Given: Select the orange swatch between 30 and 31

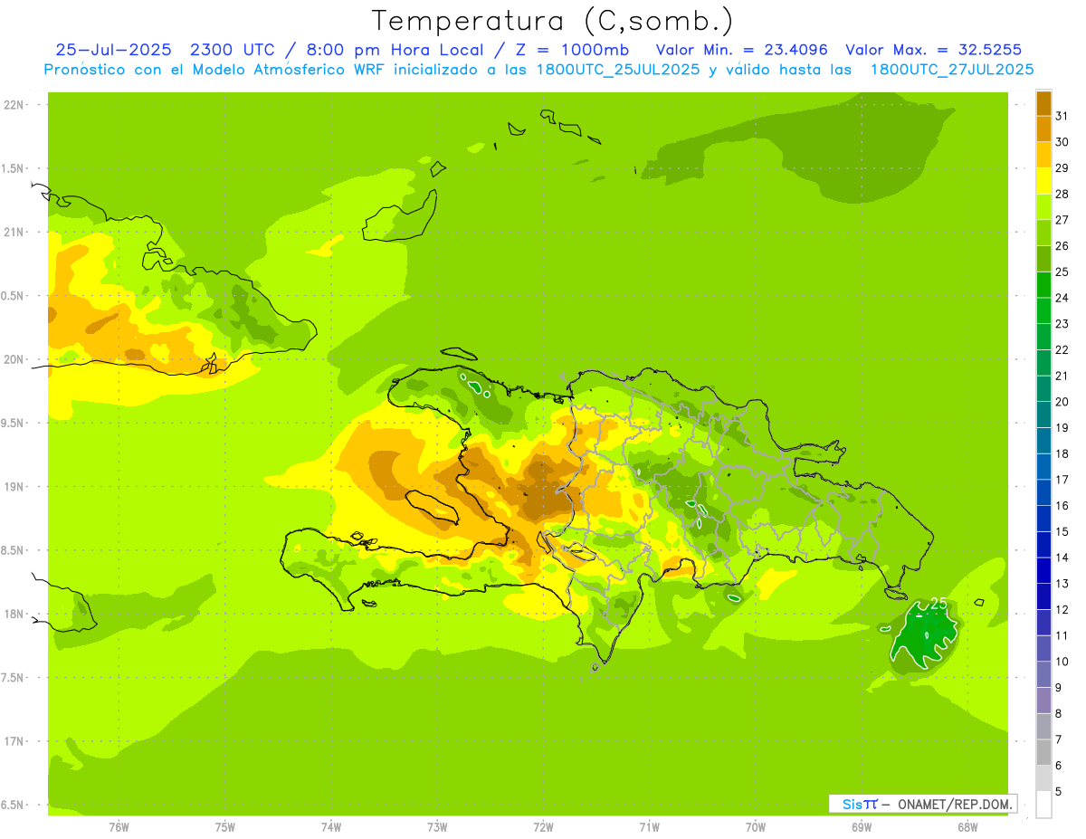Looking at the screenshot, I should click(1043, 129).
